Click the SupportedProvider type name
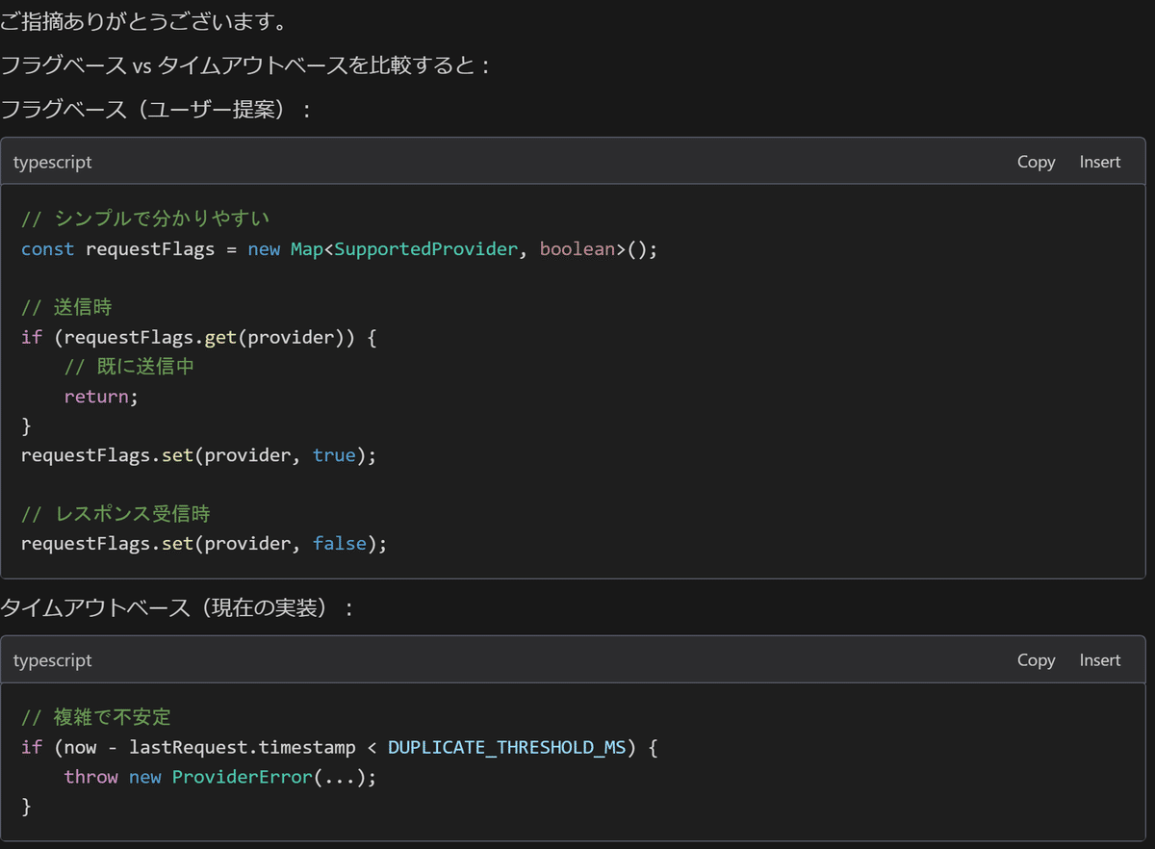Viewport: 1155px width, 849px height. 426,249
